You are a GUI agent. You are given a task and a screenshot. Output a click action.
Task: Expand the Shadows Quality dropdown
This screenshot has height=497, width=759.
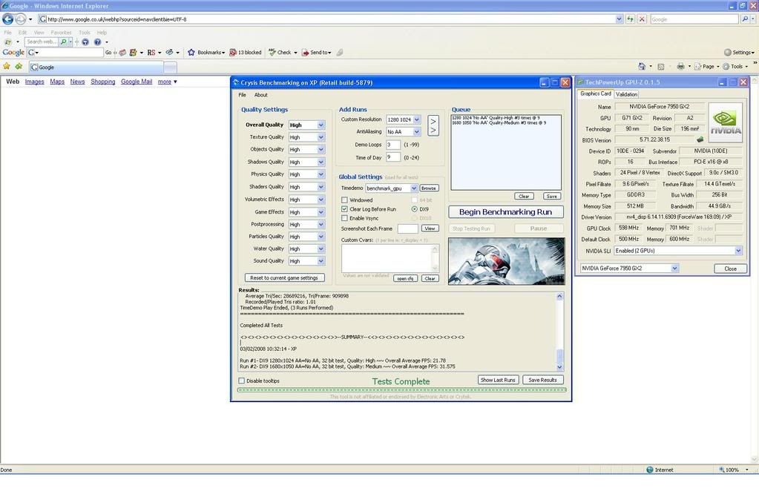point(321,162)
